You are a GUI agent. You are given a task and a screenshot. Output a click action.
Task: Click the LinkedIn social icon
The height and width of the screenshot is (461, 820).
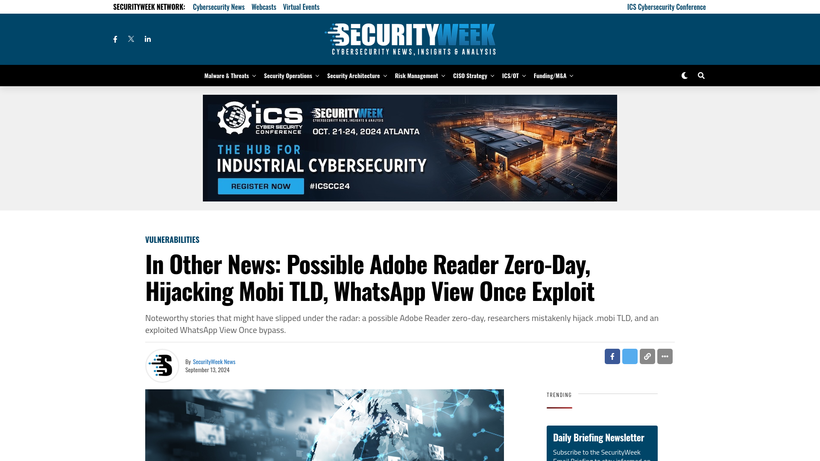pos(147,39)
